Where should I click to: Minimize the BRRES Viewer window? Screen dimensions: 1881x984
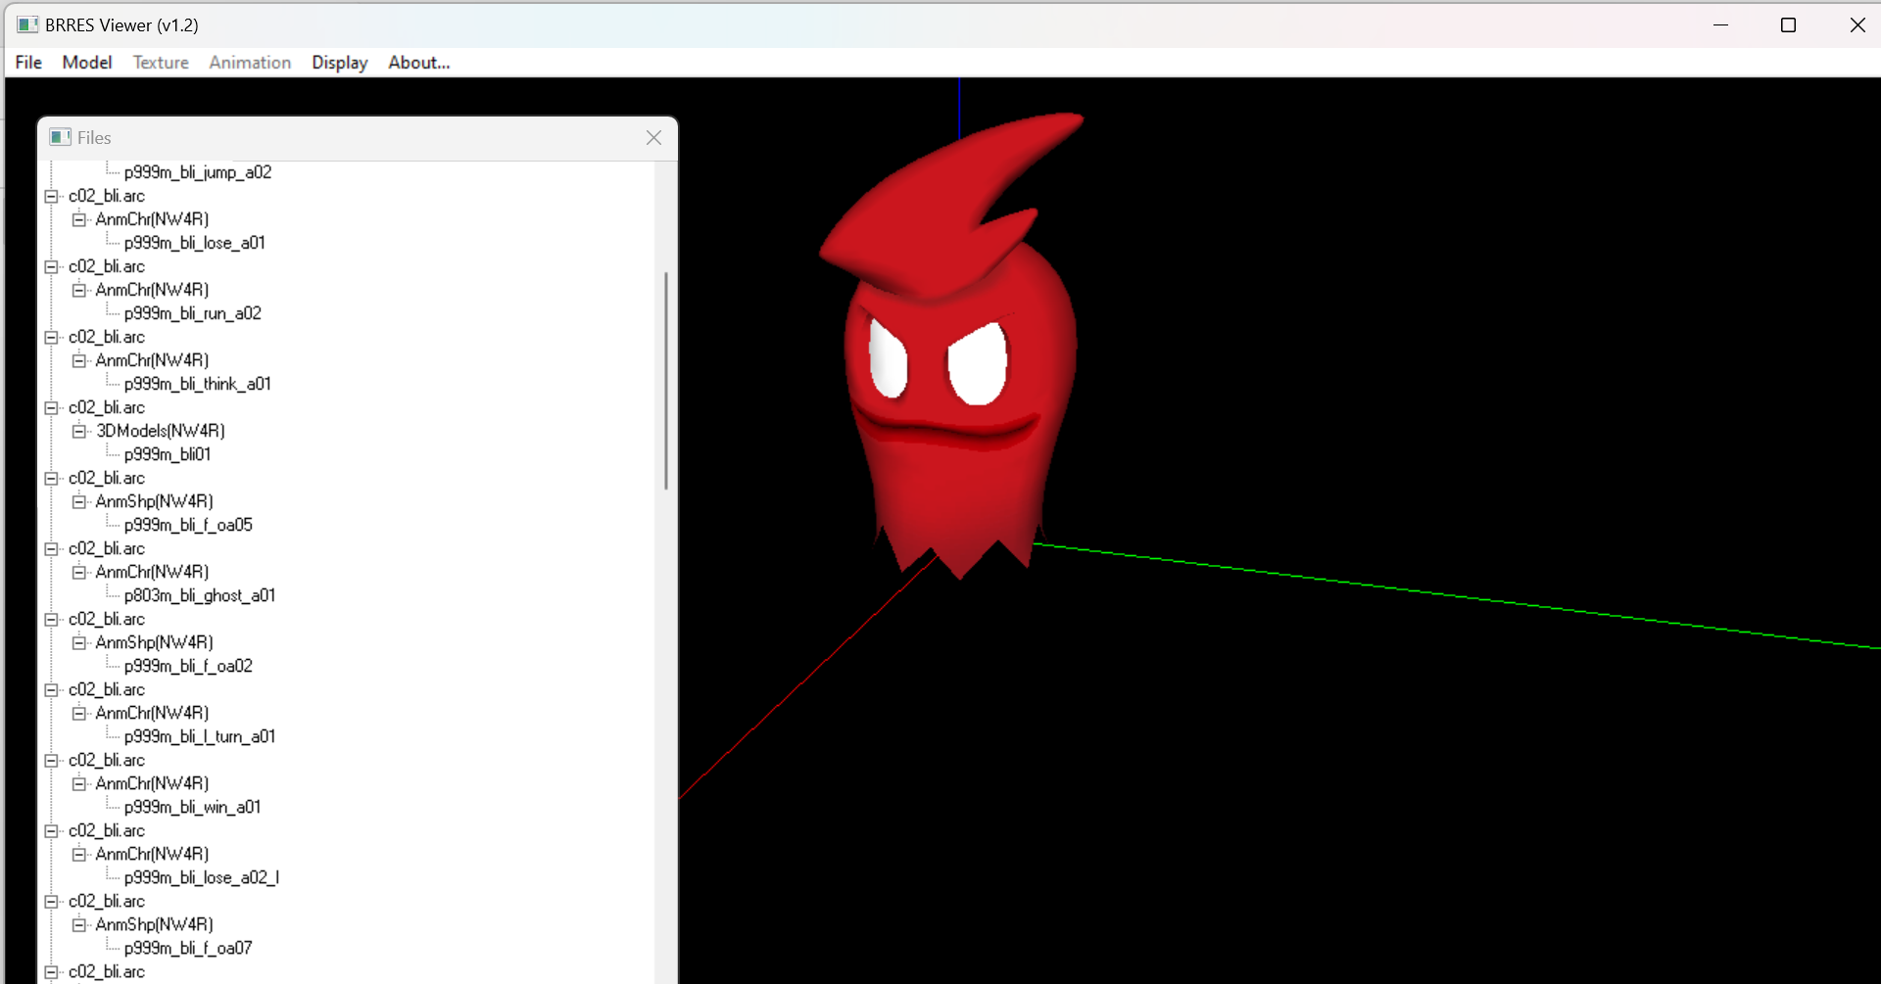(1720, 24)
